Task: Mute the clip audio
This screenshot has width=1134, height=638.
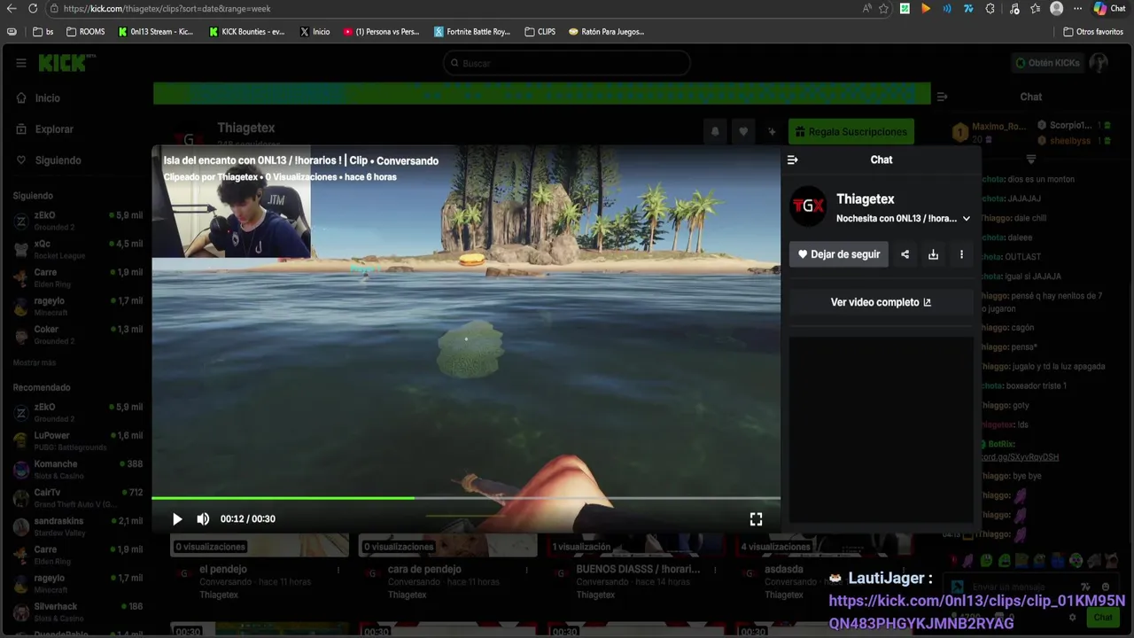Action: point(203,519)
